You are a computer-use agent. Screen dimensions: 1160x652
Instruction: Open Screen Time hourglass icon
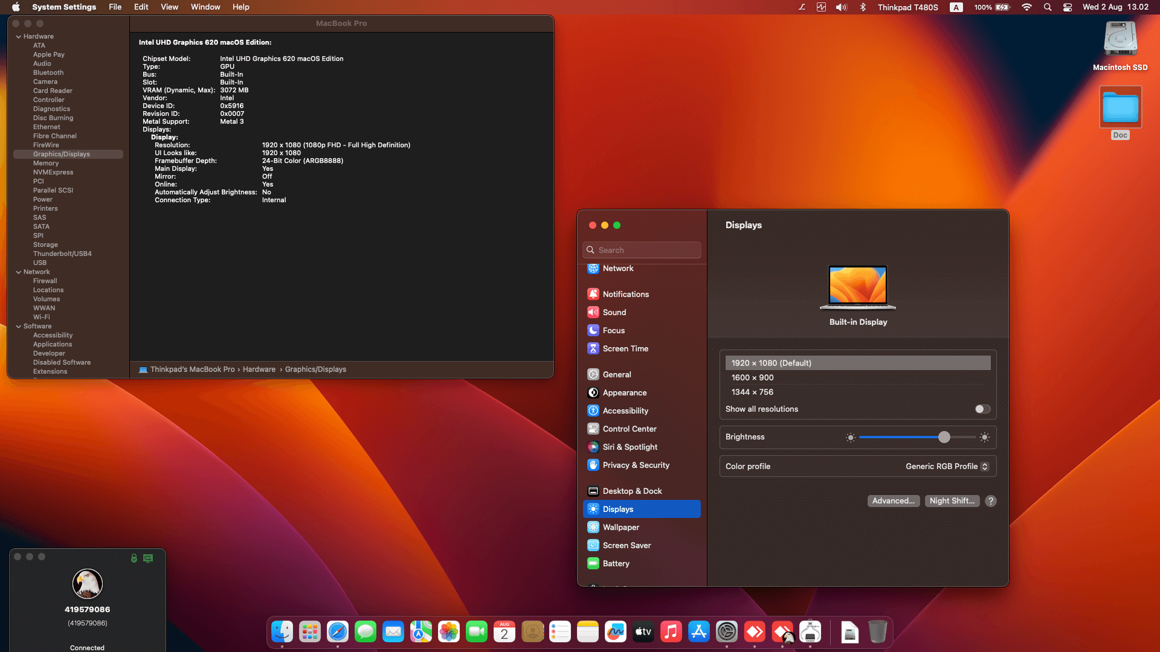coord(593,348)
